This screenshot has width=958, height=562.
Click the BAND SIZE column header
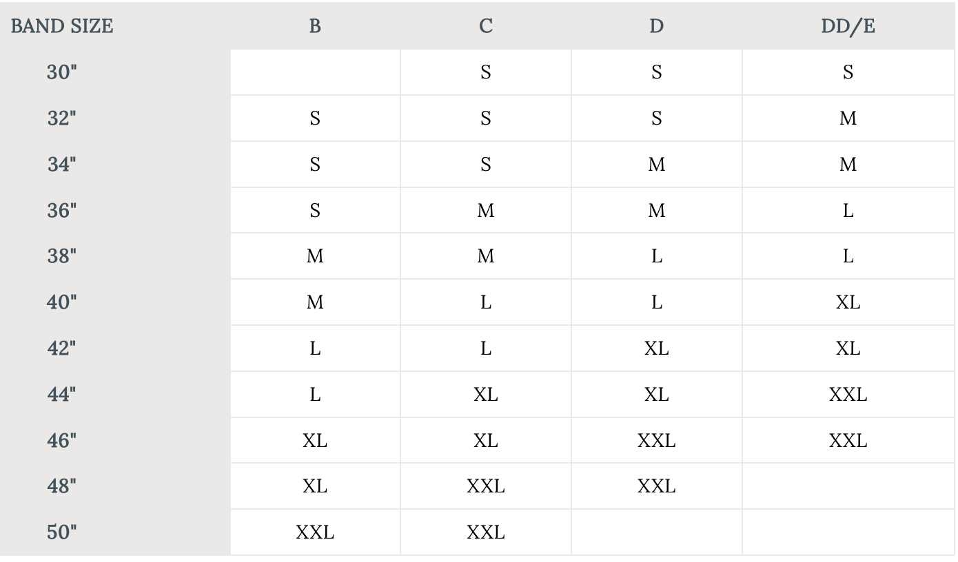62,26
